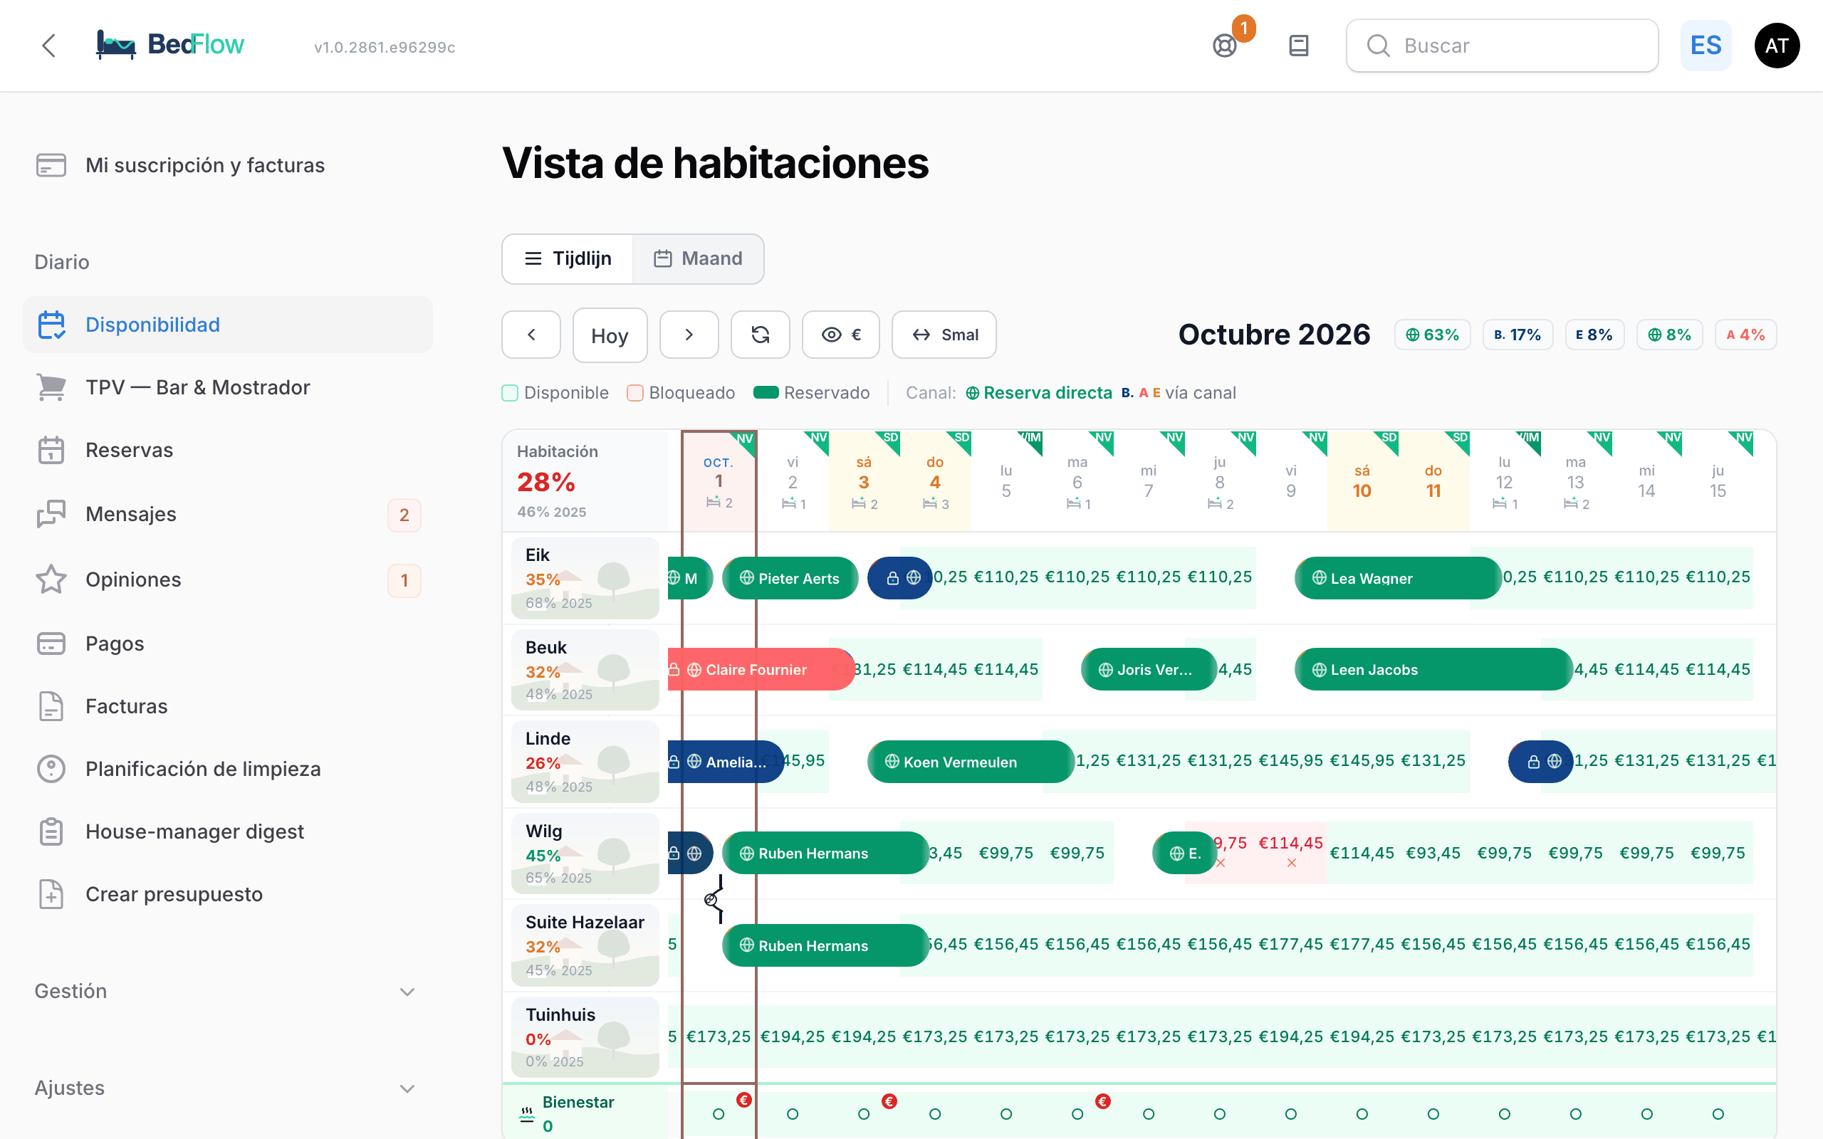Switch to the Tijdlijn tab
1823x1139 pixels.
coord(568,258)
